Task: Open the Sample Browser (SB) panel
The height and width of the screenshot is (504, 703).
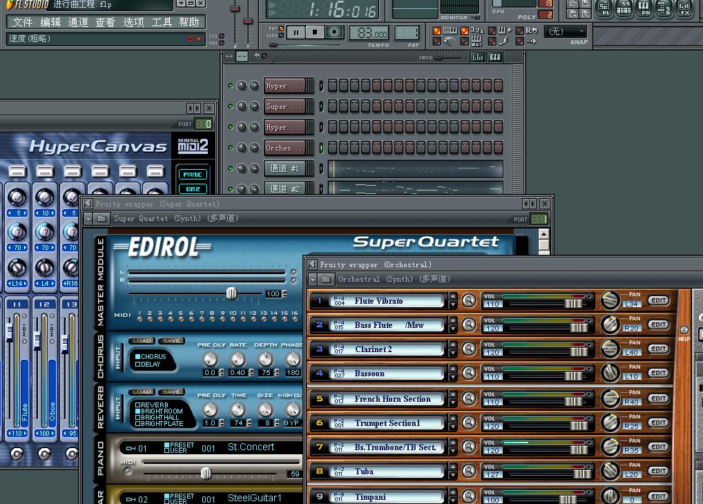Action: 664,8
